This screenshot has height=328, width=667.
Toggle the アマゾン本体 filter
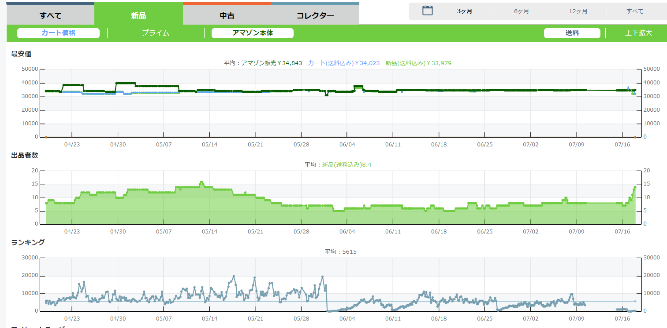tap(253, 33)
